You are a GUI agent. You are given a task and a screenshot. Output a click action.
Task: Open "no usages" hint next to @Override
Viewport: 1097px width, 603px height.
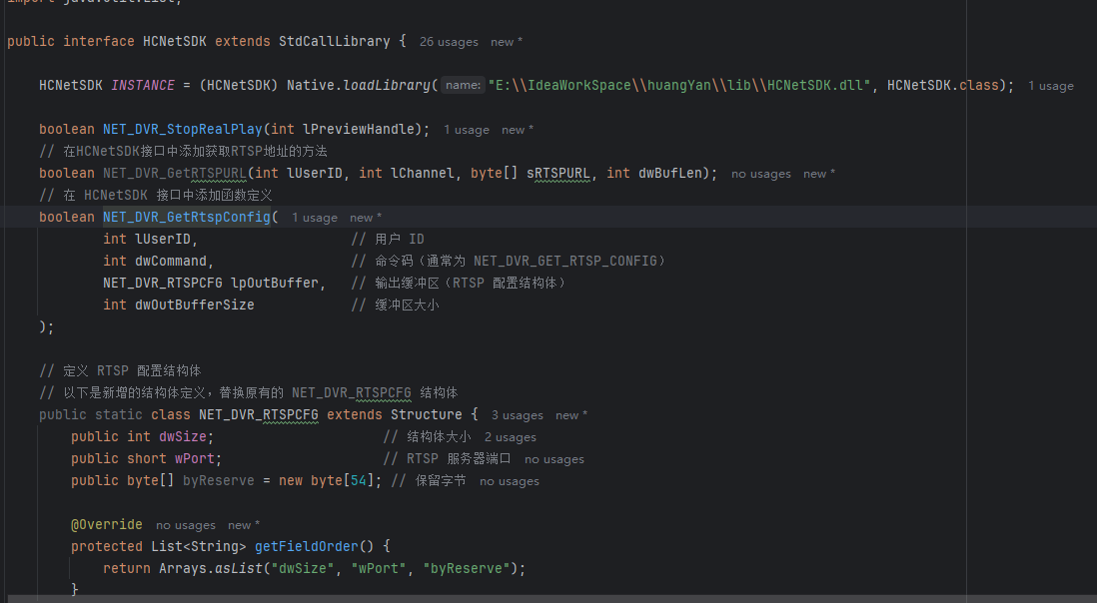click(x=186, y=525)
